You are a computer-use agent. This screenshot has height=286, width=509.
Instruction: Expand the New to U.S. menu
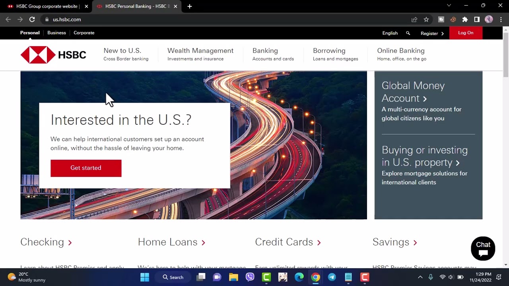(x=126, y=54)
